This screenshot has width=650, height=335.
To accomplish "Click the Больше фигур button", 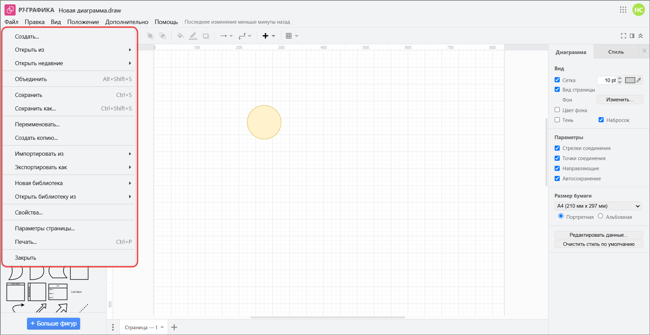I will point(53,324).
